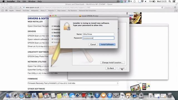Open iTunes music note icon in dock
Viewport: 178px width, 100px height.
[97, 96]
